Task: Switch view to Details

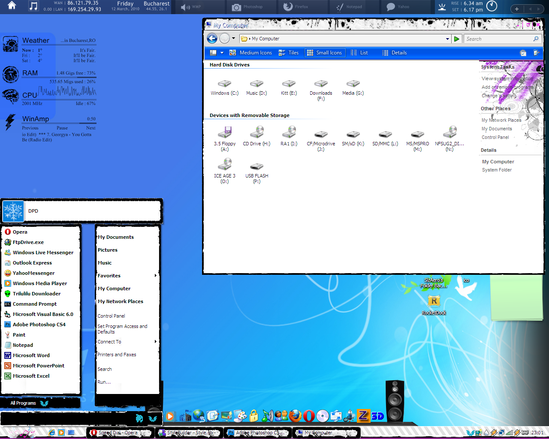Action: click(395, 53)
